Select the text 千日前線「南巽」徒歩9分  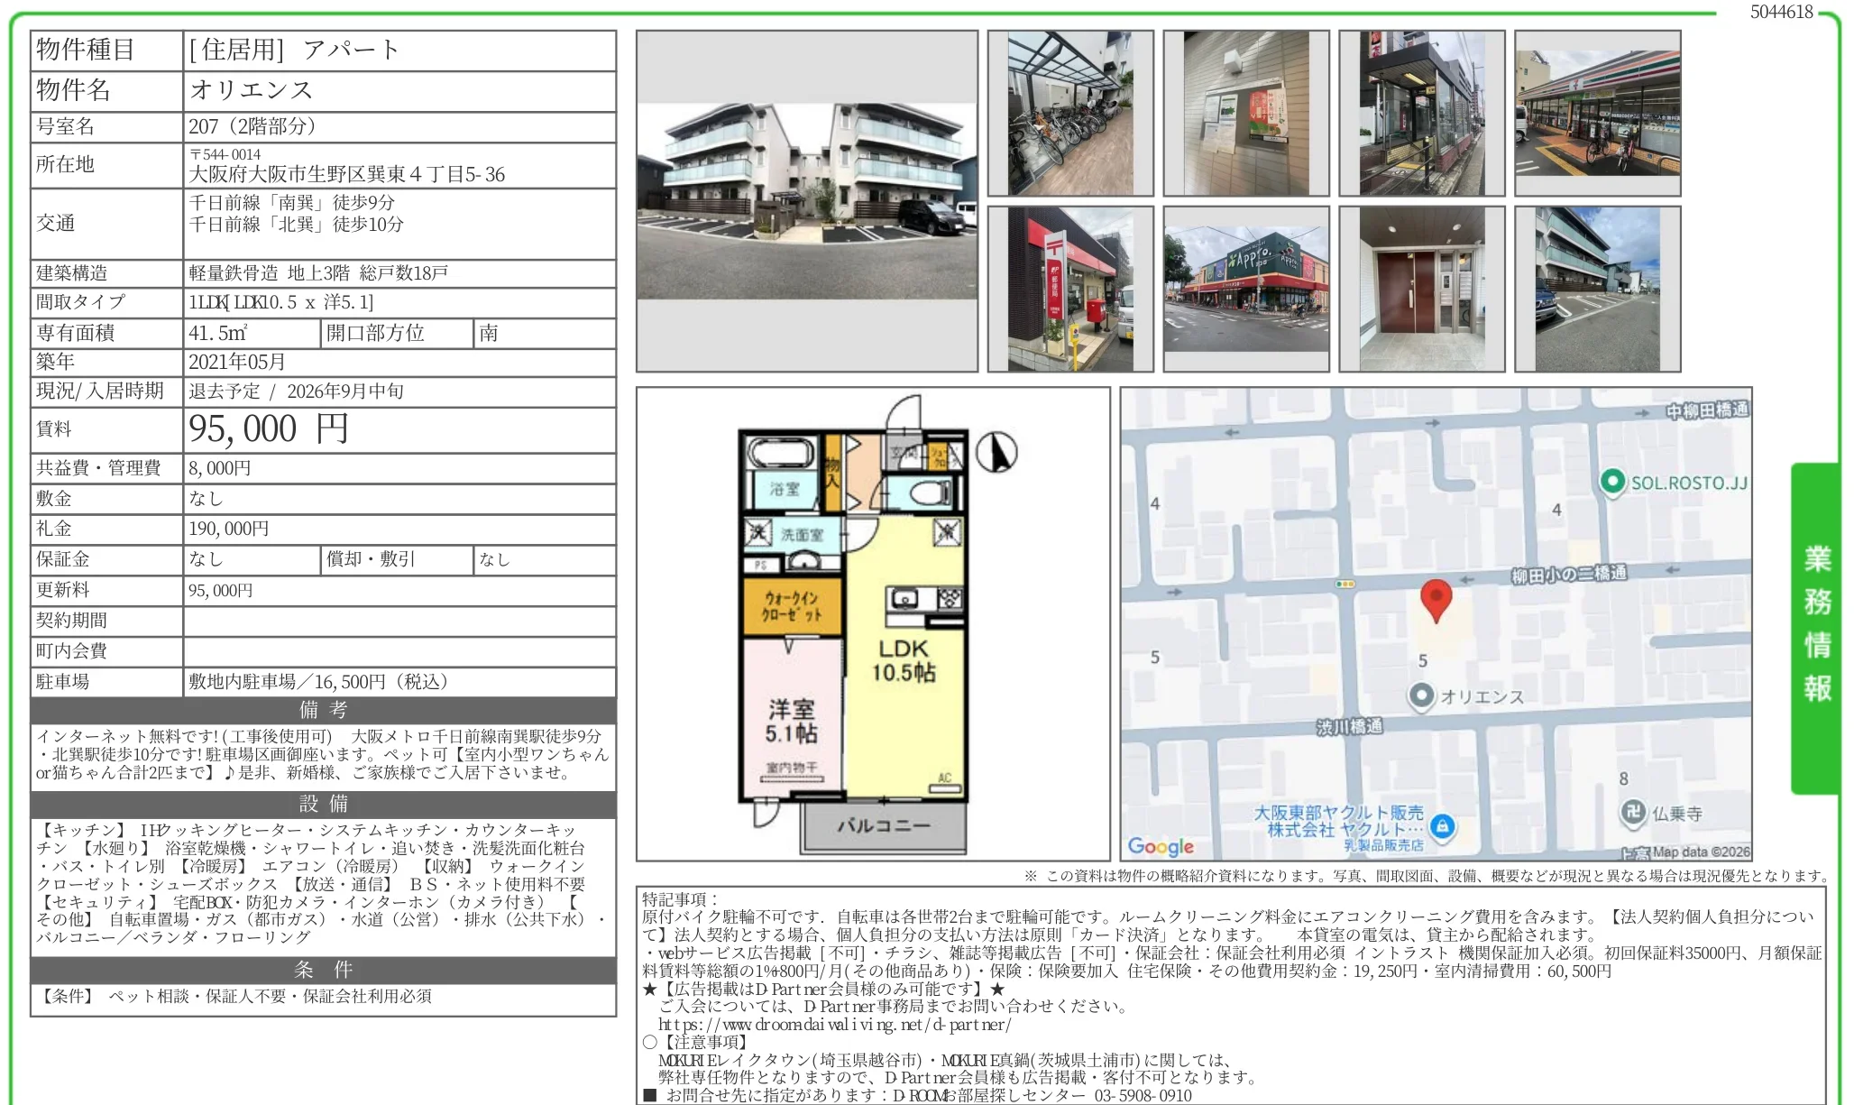pyautogui.click(x=292, y=202)
